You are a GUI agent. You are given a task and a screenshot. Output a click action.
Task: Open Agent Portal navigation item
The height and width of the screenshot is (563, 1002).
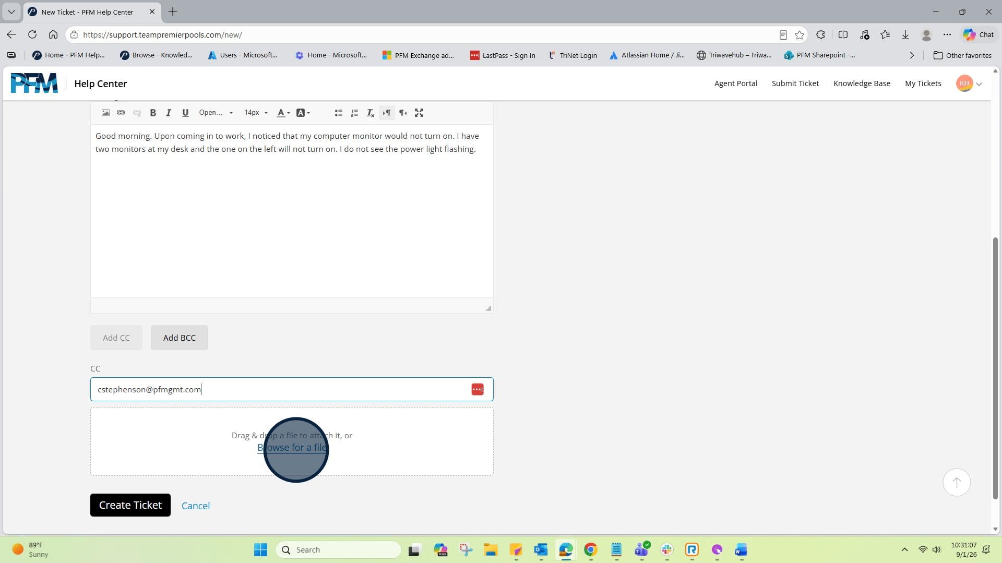[735, 83]
